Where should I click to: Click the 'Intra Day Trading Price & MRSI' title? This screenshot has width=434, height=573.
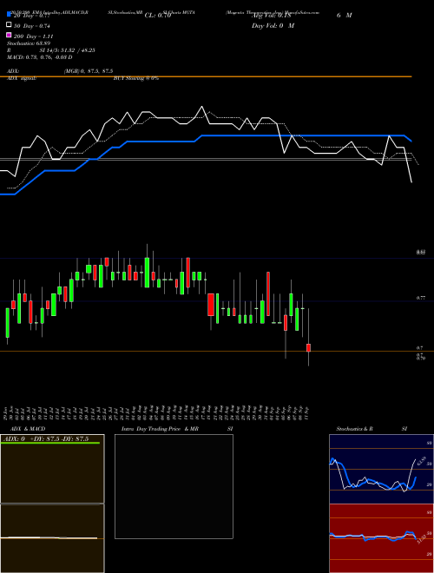coord(177,429)
